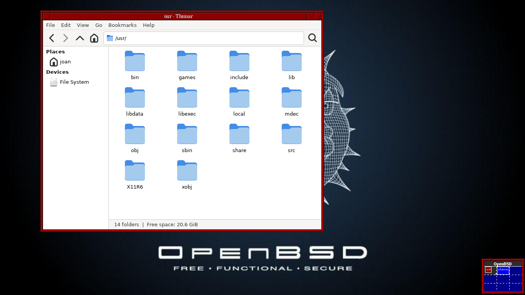Click the home folder toolbar icon
Screen dimensions: 525x295
[94, 38]
